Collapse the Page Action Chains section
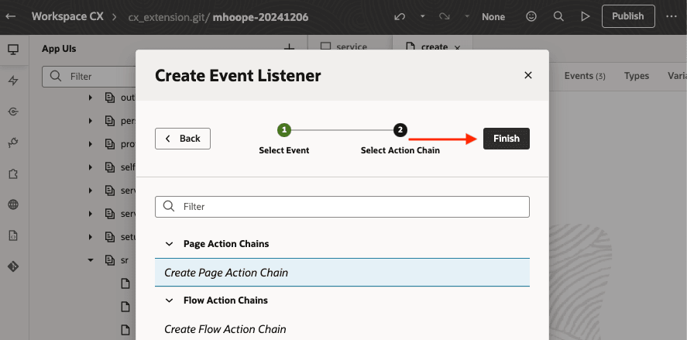The width and height of the screenshot is (687, 340). pyautogui.click(x=169, y=244)
